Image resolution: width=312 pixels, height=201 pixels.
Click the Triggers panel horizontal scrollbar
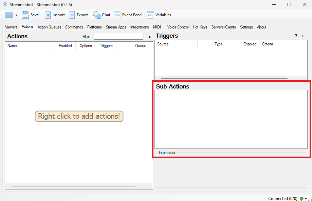[224, 78]
